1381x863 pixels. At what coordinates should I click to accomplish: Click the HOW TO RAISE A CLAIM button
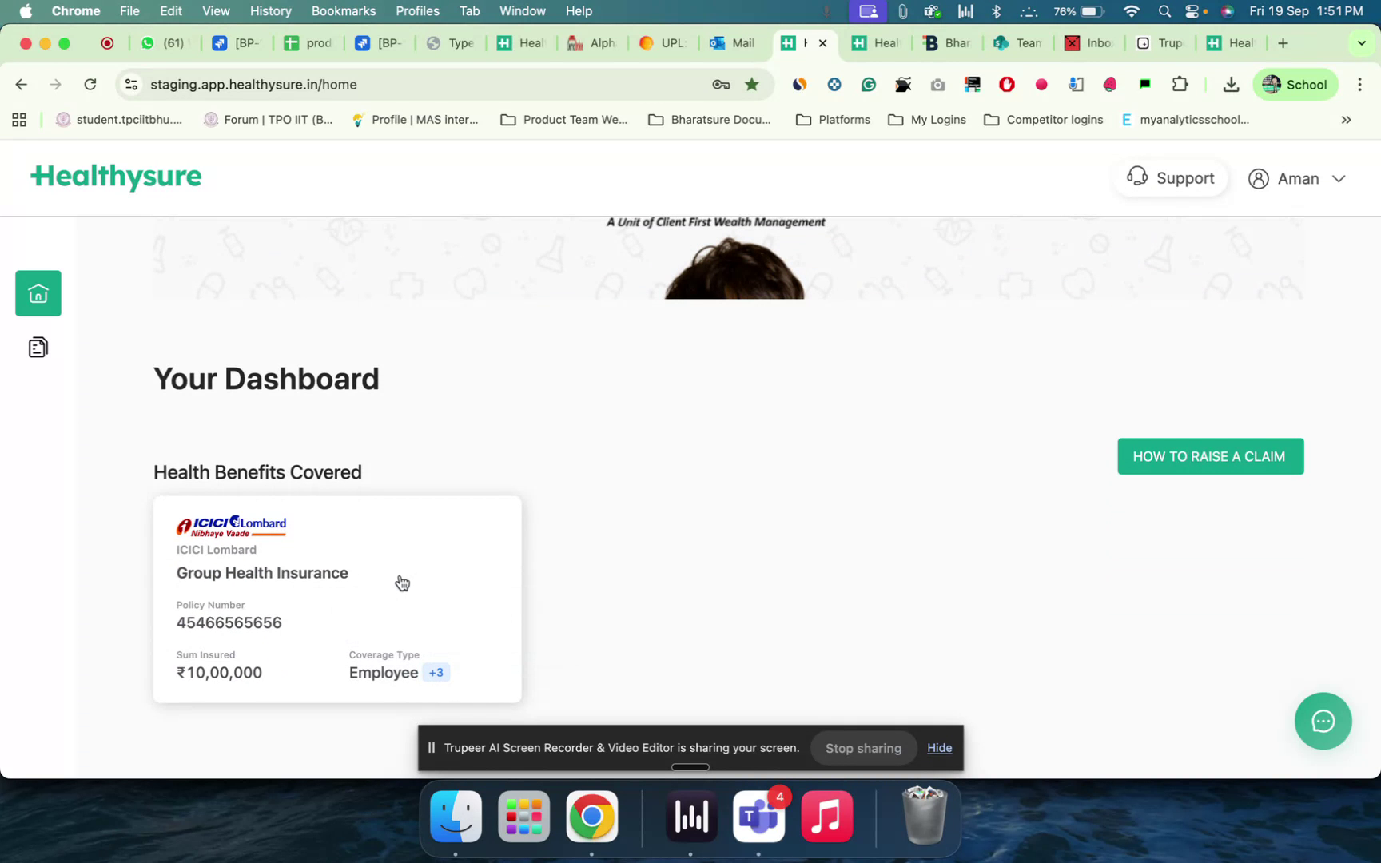point(1209,456)
